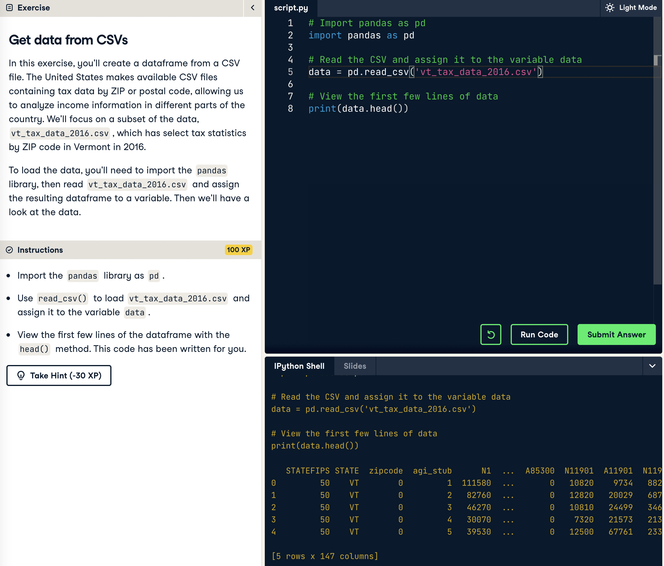
Task: Collapse the exercise sidebar with left chevron
Action: [253, 8]
